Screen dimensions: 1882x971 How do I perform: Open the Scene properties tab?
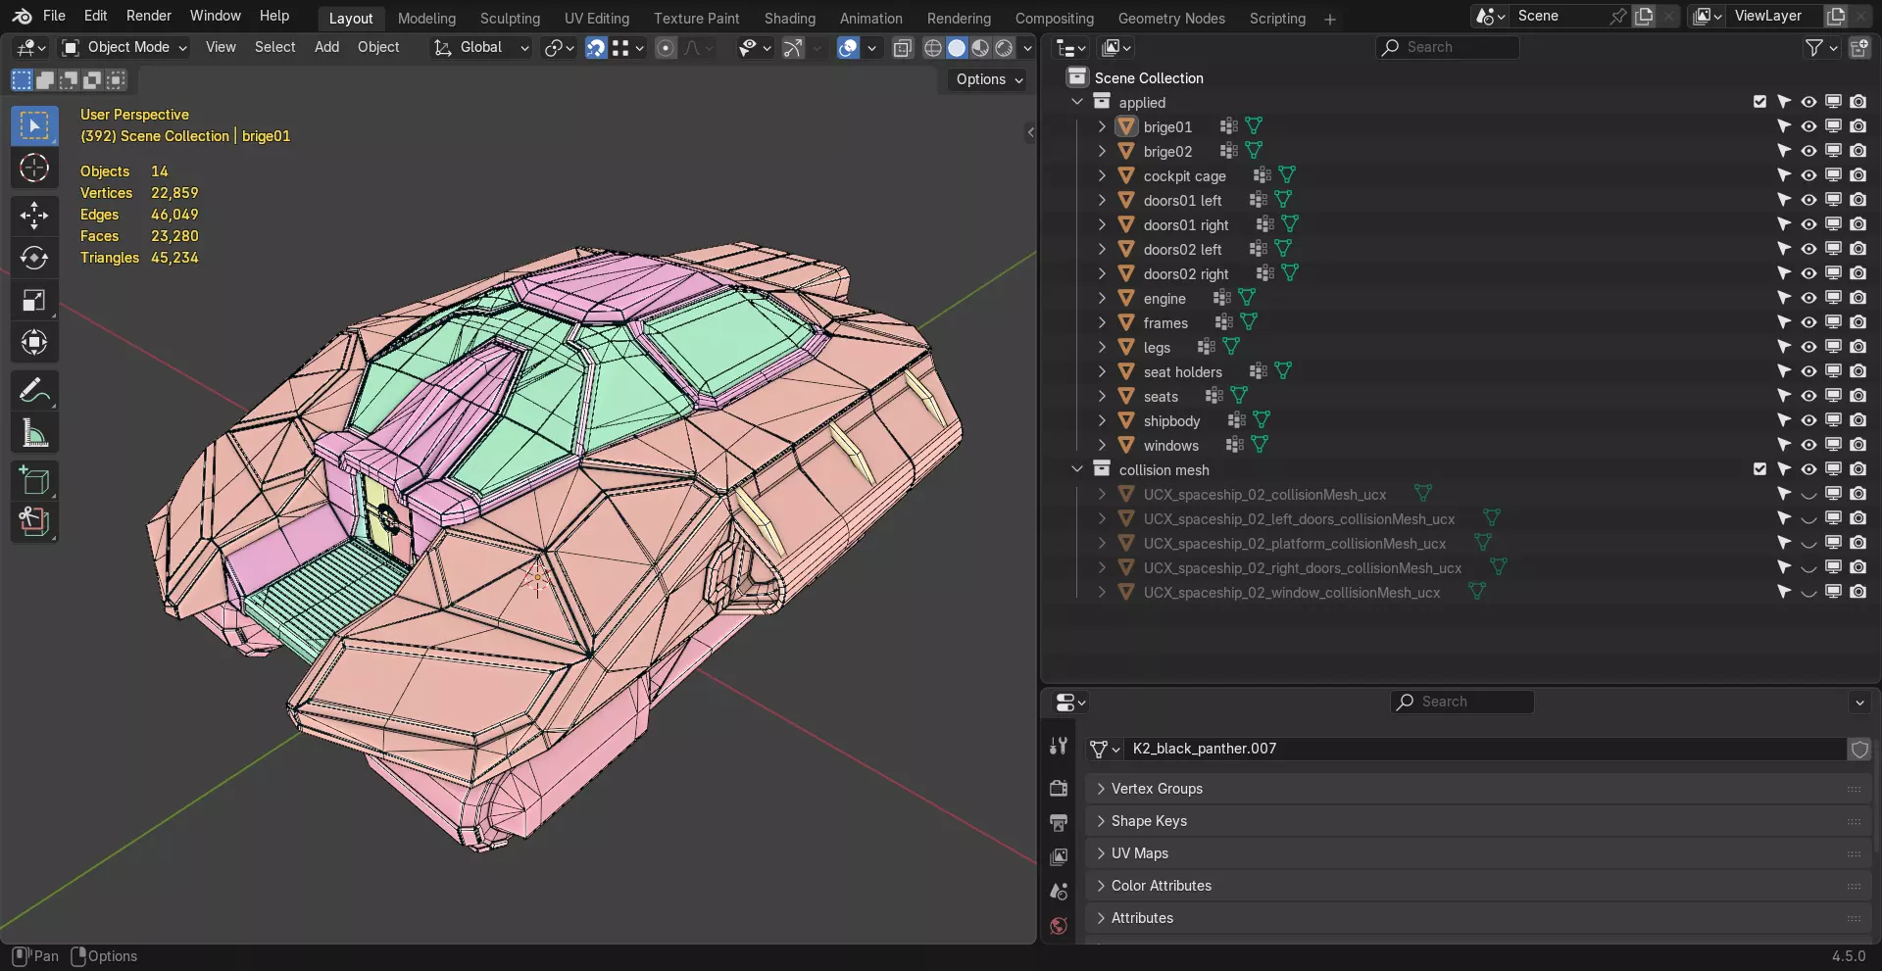click(x=1059, y=892)
